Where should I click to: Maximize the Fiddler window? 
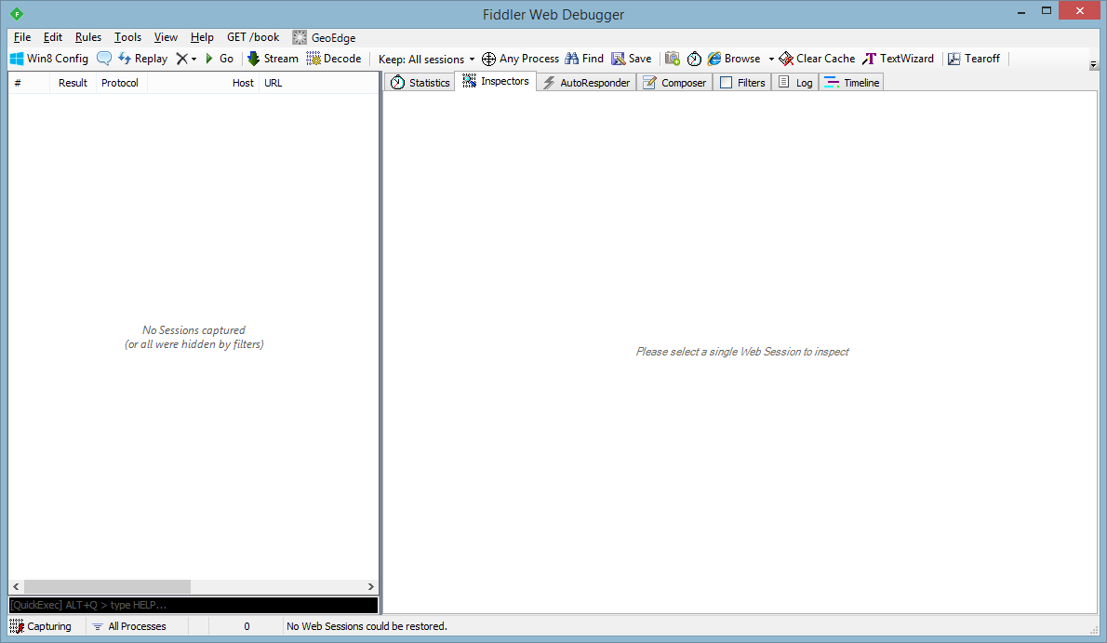1047,11
